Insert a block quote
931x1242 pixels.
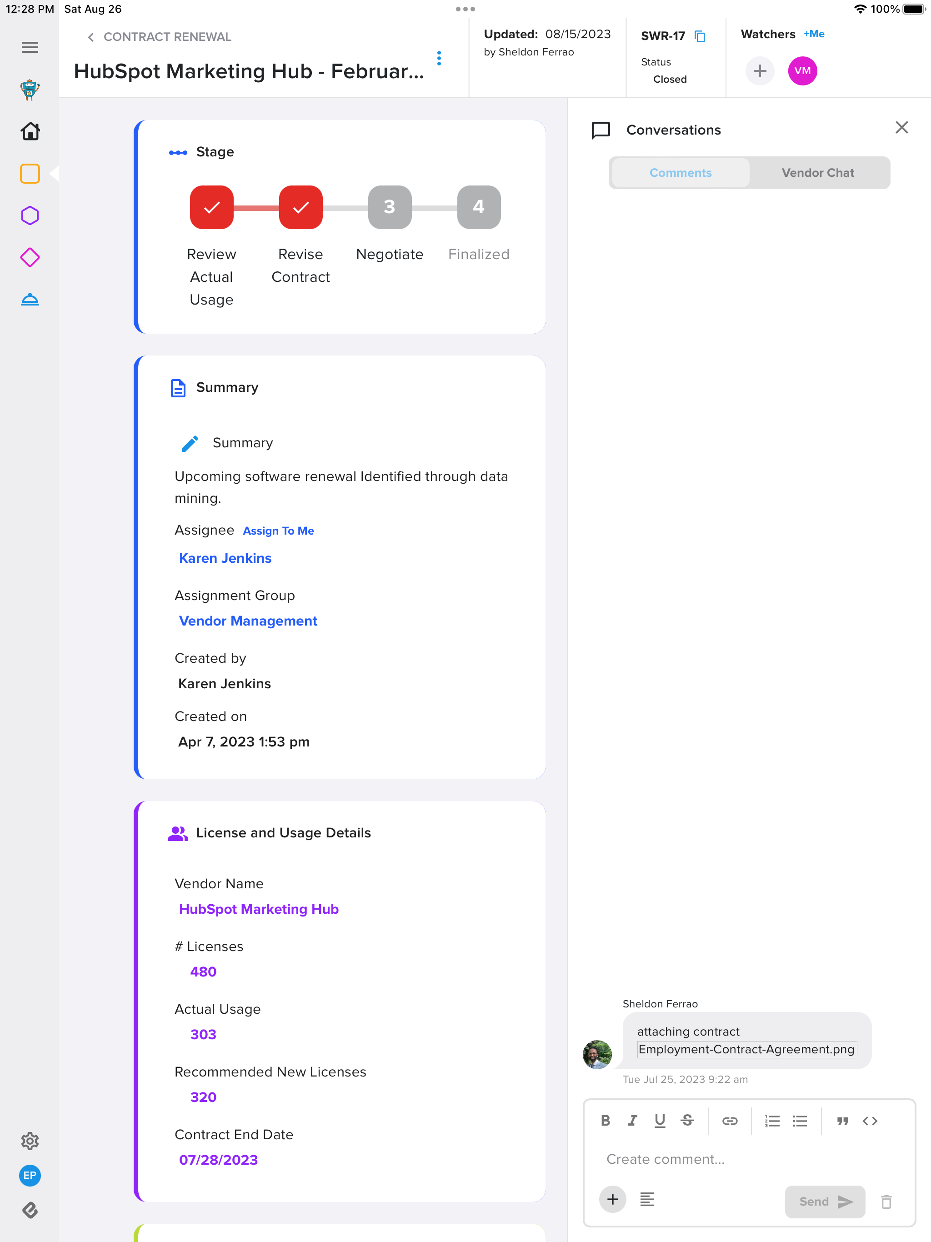[x=842, y=1121]
